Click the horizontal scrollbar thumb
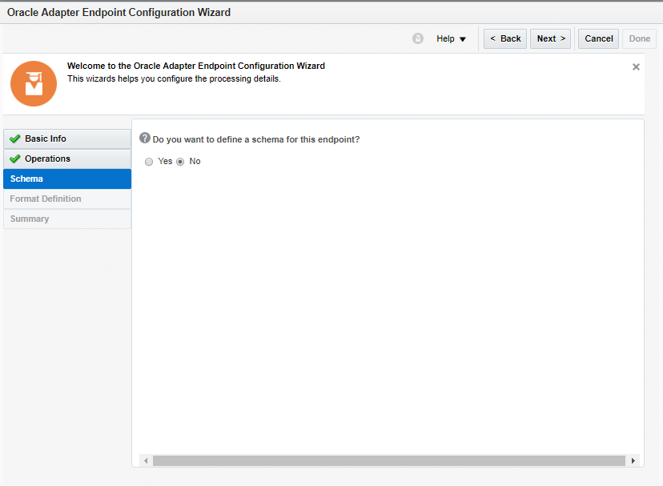This screenshot has height=486, width=663. 389,460
